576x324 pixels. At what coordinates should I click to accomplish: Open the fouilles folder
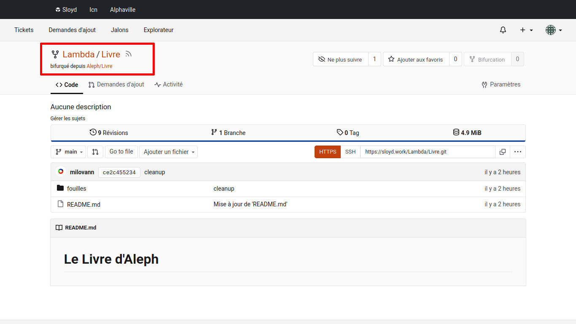tap(76, 189)
